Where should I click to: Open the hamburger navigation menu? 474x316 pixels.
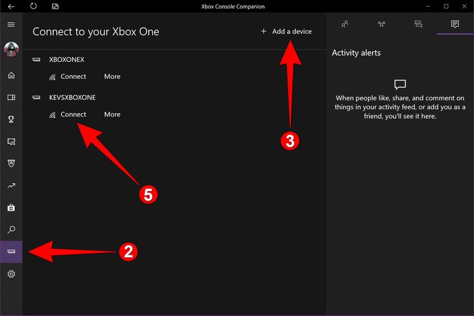(11, 24)
